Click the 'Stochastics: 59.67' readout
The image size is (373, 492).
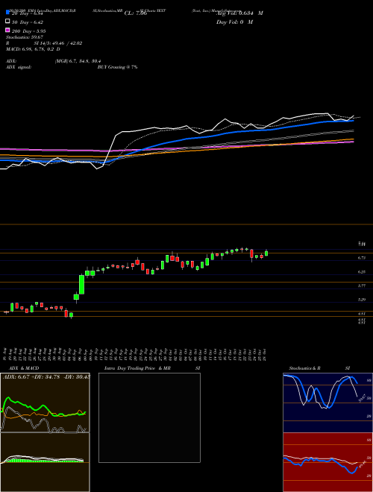coord(24,37)
